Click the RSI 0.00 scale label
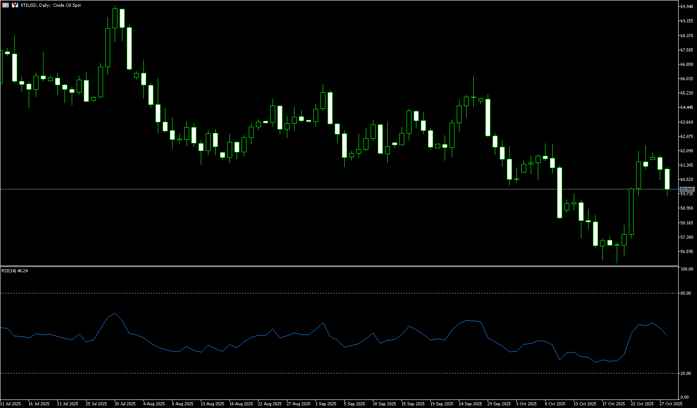Viewport: 697px width, 408px height. [x=684, y=397]
